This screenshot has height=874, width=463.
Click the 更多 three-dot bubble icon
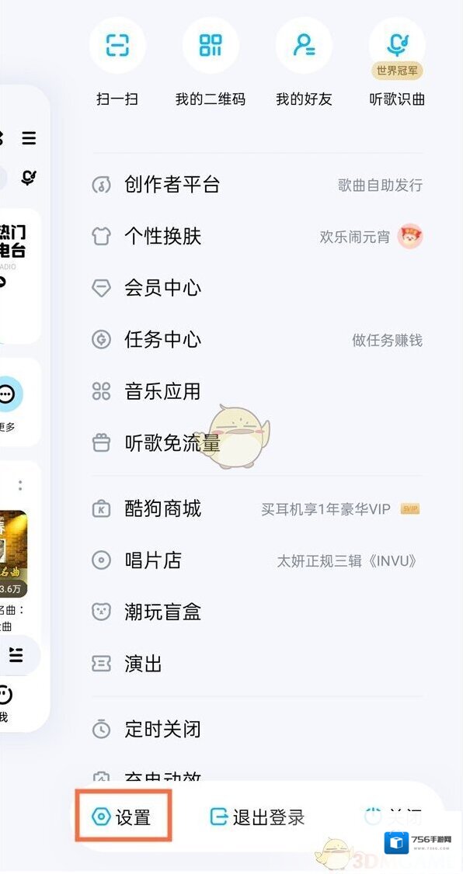7,394
